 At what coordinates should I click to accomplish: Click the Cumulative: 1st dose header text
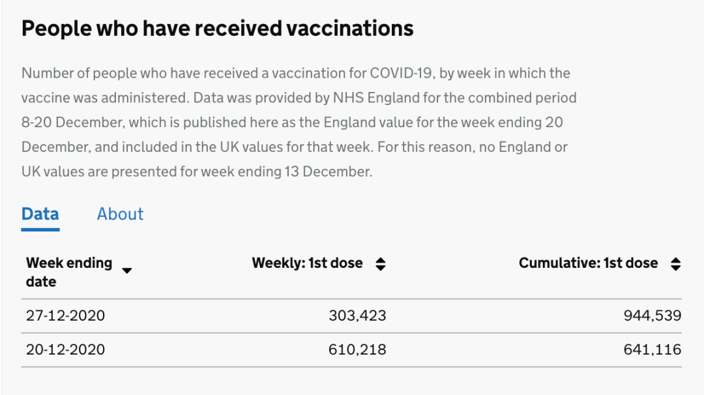(588, 263)
